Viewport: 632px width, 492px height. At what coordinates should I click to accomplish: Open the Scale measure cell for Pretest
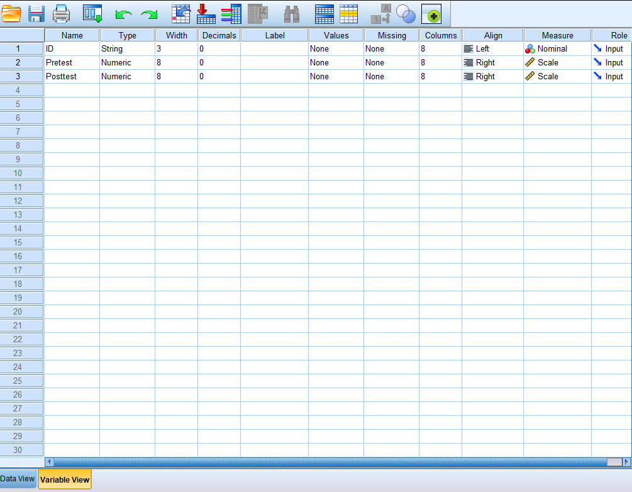click(557, 62)
